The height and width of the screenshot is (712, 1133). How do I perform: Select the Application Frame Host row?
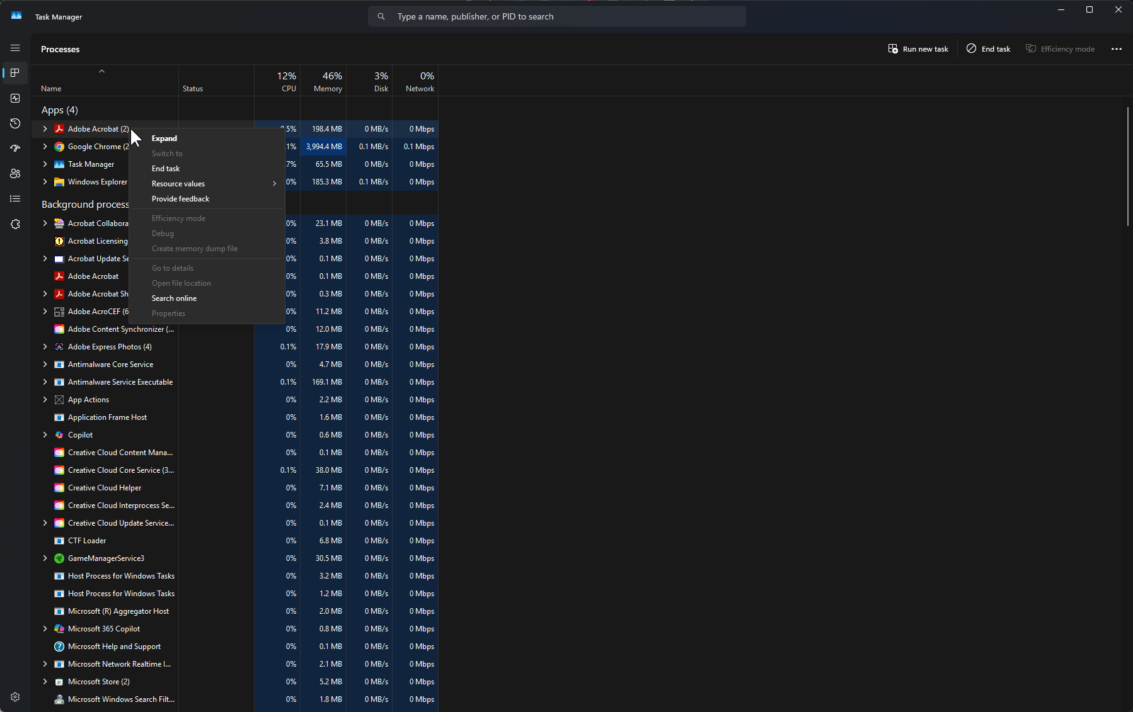234,417
